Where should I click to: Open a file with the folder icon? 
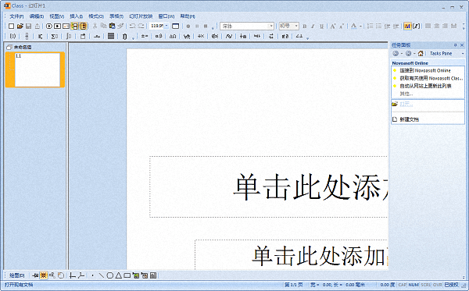[20, 27]
